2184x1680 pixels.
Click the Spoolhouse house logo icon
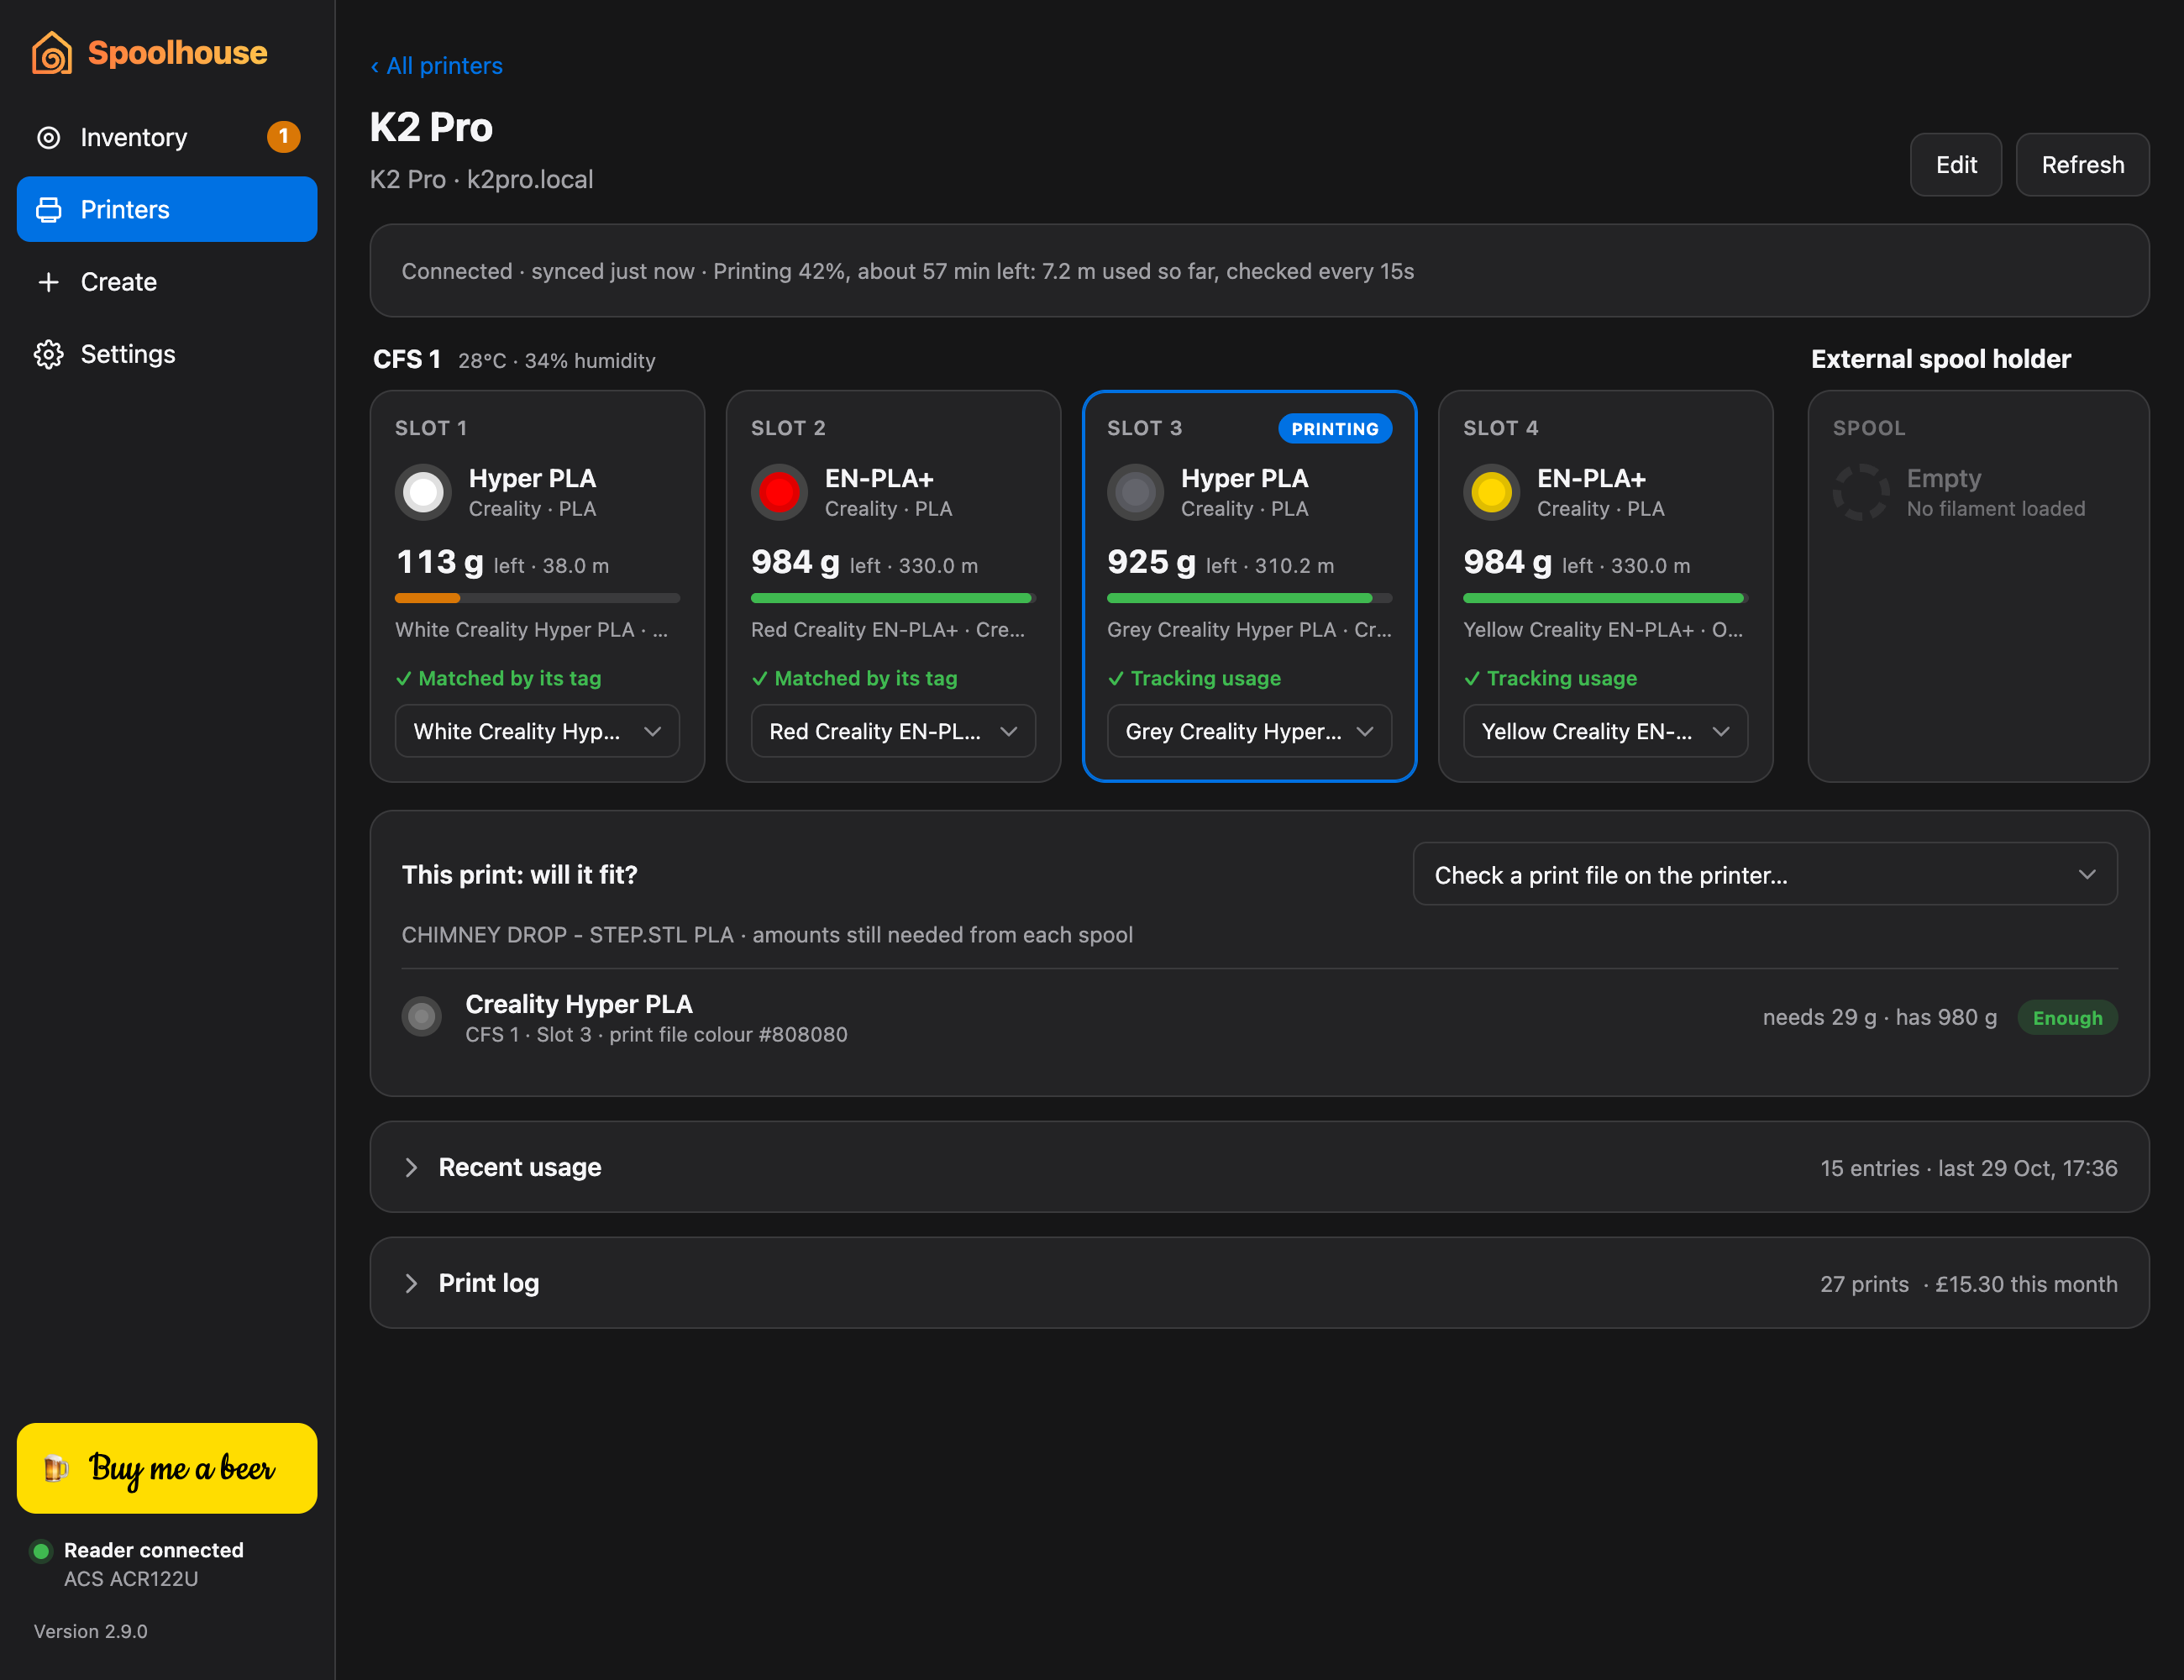(x=52, y=53)
